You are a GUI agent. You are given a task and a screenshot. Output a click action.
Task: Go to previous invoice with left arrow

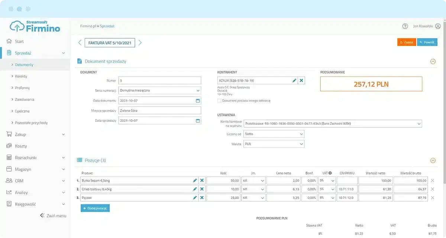click(x=80, y=43)
